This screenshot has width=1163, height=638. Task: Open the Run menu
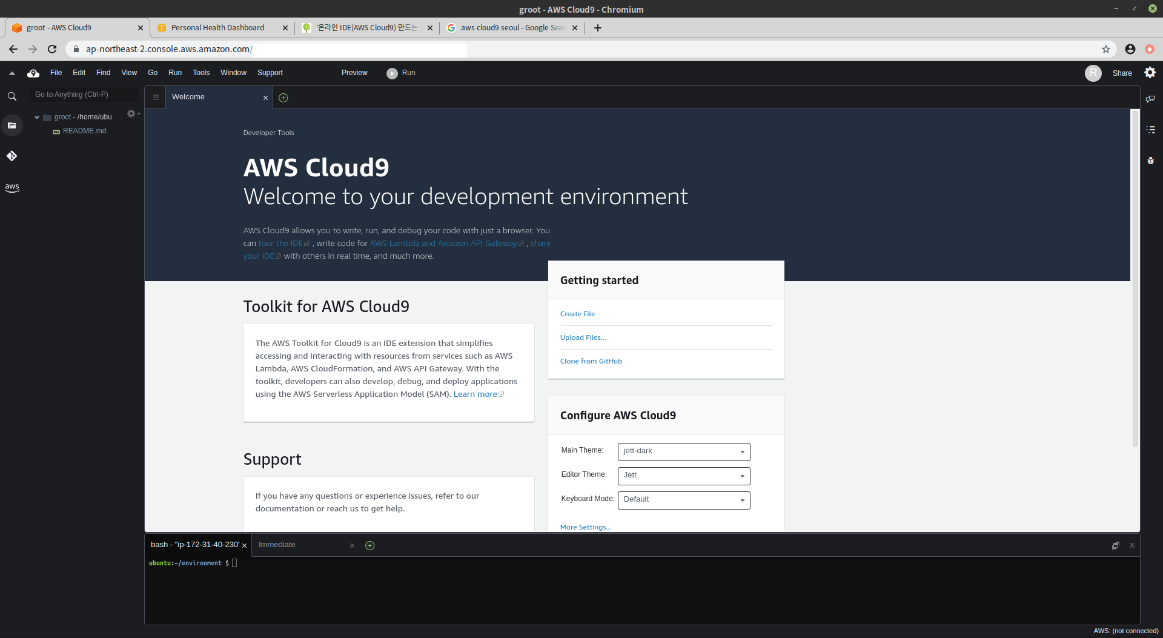point(175,73)
